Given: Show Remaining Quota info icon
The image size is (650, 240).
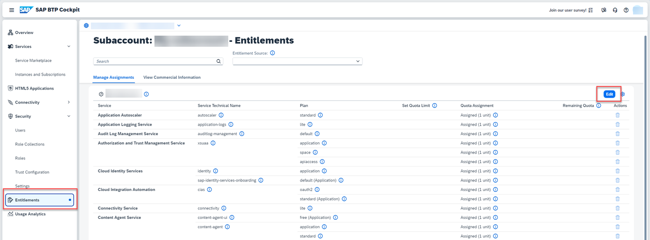Looking at the screenshot, I should (599, 105).
